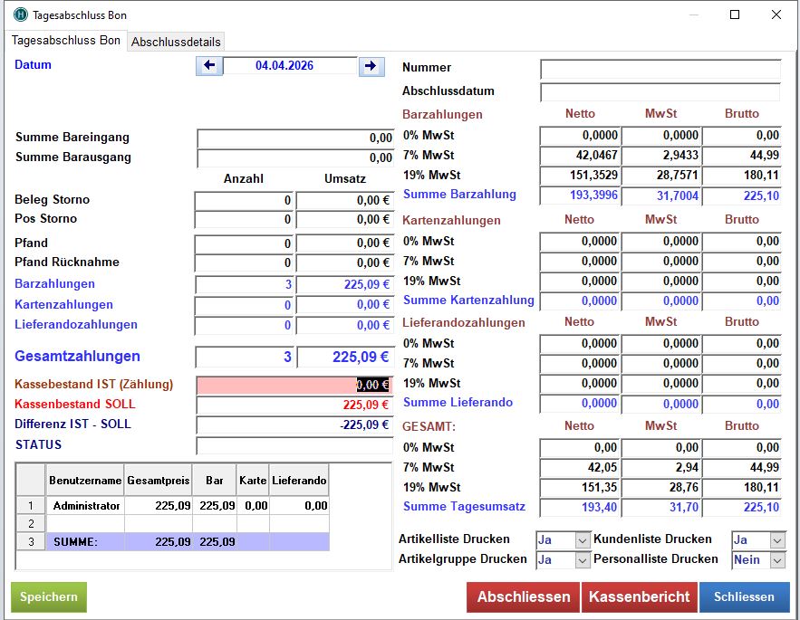800x620 pixels.
Task: Select the Administrator row in user table
Action: [x=86, y=506]
